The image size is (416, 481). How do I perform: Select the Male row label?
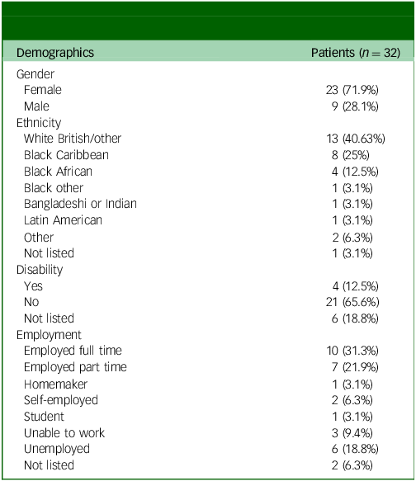point(36,106)
